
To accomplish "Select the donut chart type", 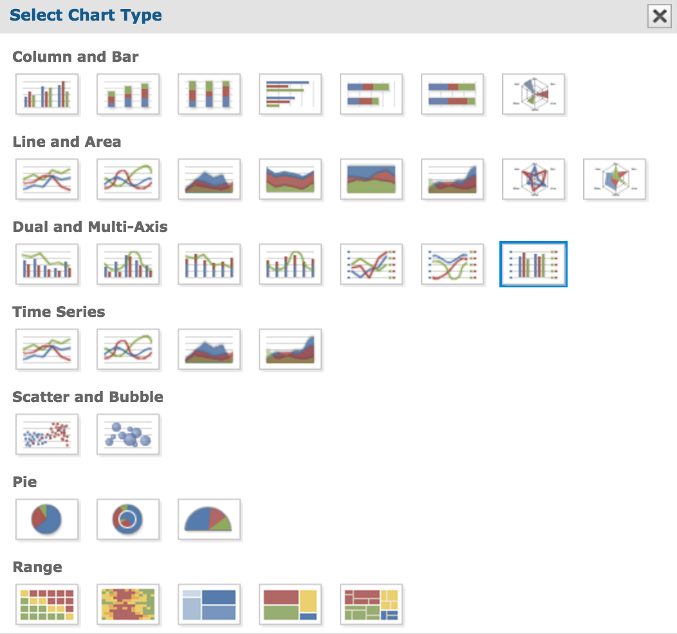I will pos(128,519).
